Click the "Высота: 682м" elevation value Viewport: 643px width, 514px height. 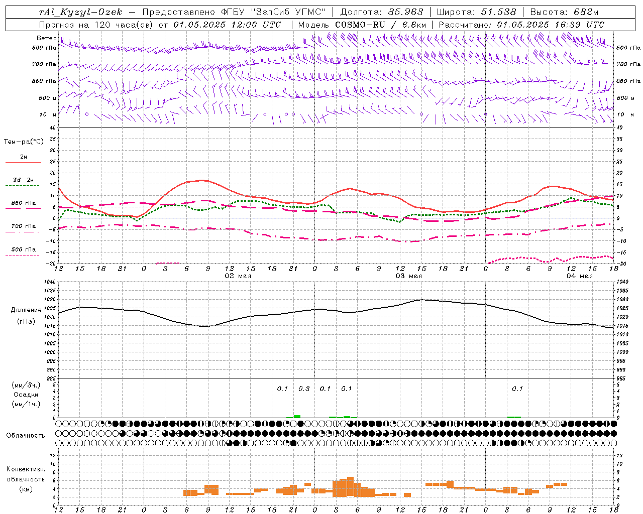[x=564, y=12]
